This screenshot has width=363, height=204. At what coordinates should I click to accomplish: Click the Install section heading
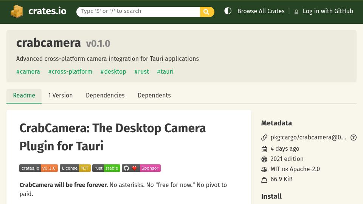click(271, 196)
